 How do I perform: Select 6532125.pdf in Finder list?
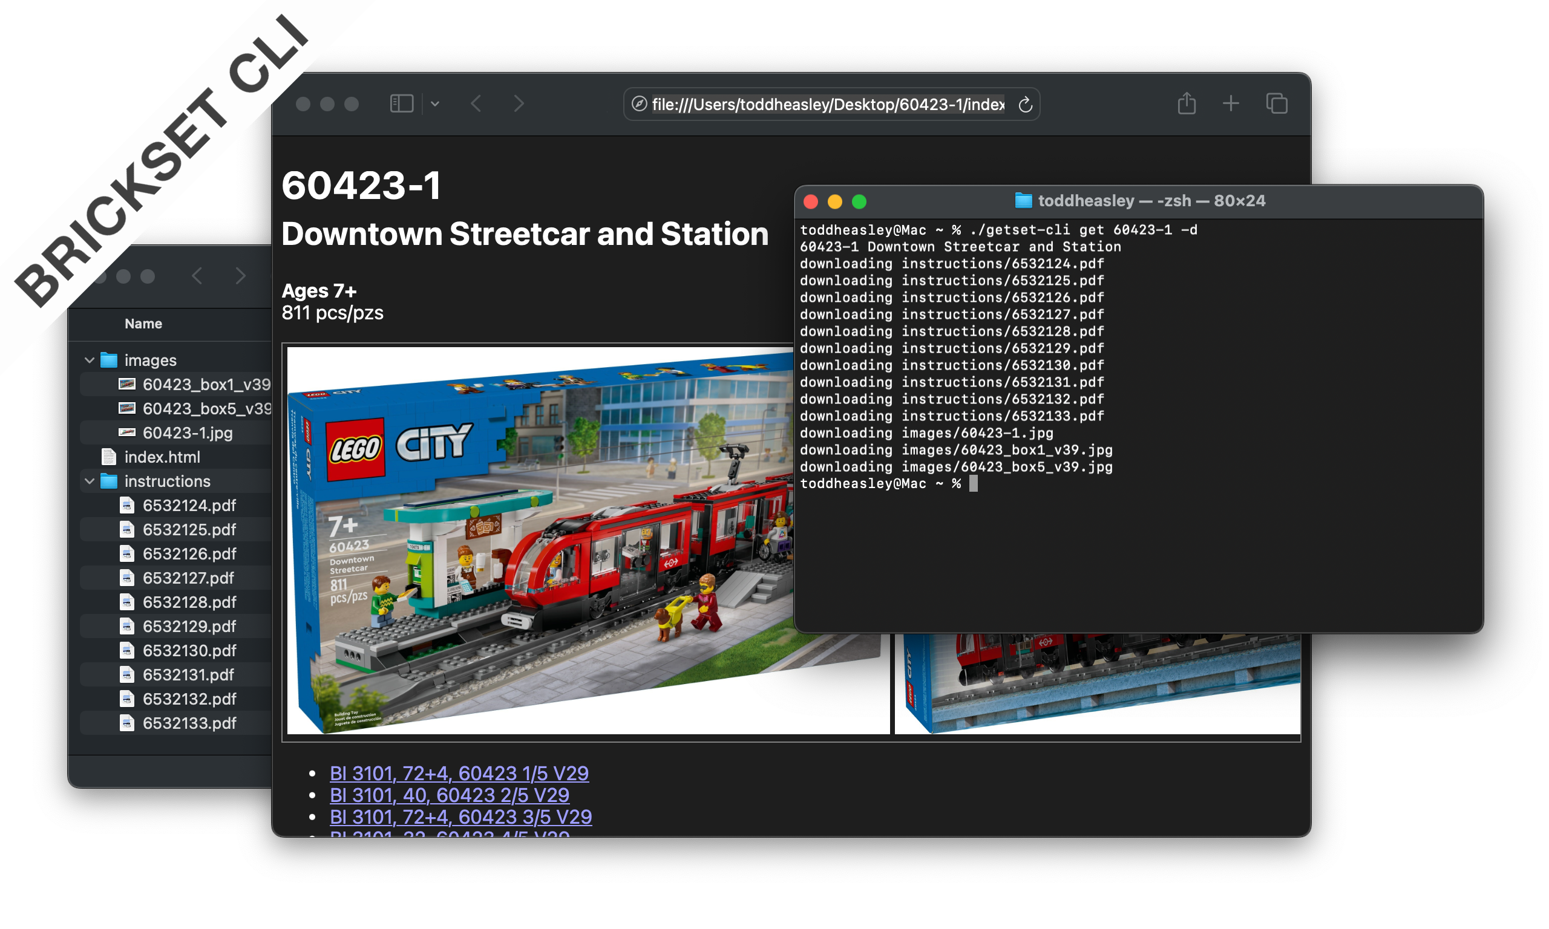(176, 530)
